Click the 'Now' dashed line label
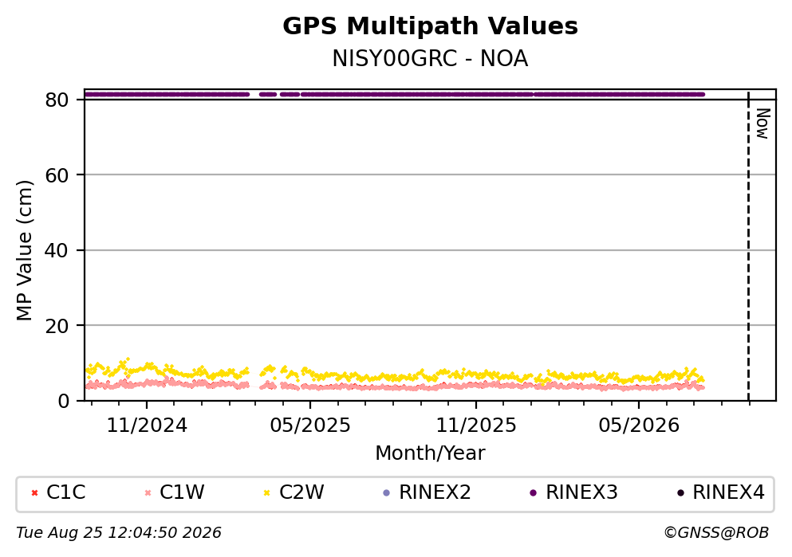Image resolution: width=792 pixels, height=557 pixels. click(762, 124)
